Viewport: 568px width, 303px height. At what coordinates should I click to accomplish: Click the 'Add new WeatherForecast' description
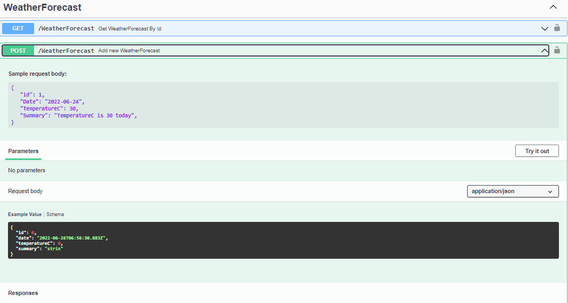(x=129, y=51)
